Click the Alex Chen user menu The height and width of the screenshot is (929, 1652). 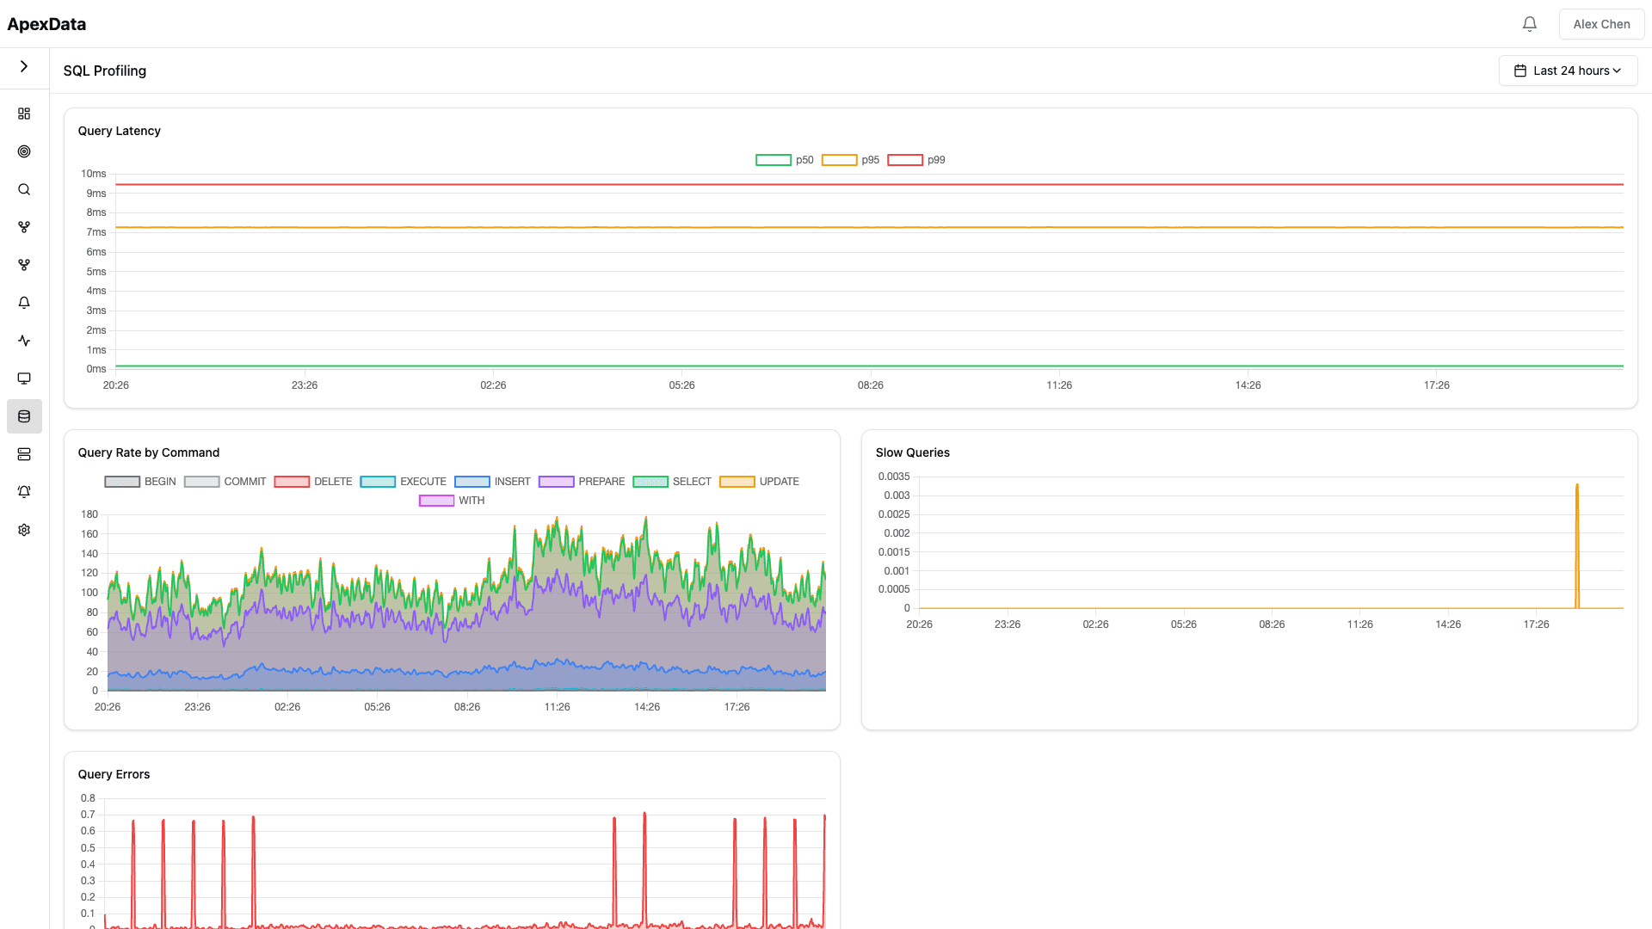coord(1600,23)
